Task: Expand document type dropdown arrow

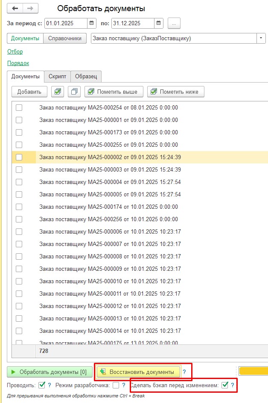Action: click(x=261, y=39)
